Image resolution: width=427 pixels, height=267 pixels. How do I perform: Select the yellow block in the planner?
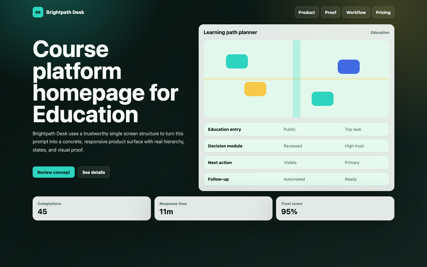(x=255, y=89)
